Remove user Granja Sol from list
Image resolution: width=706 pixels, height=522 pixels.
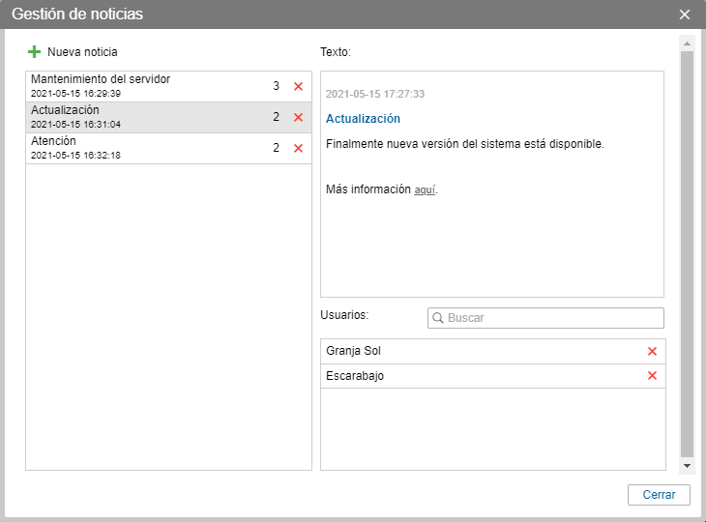tap(652, 352)
